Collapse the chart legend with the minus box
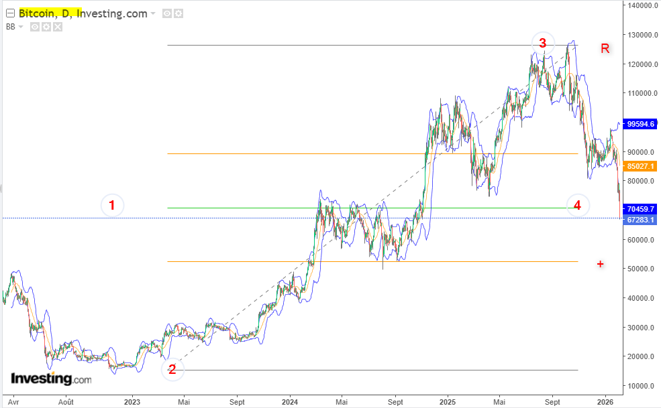The height and width of the screenshot is (408, 661). click(x=11, y=13)
